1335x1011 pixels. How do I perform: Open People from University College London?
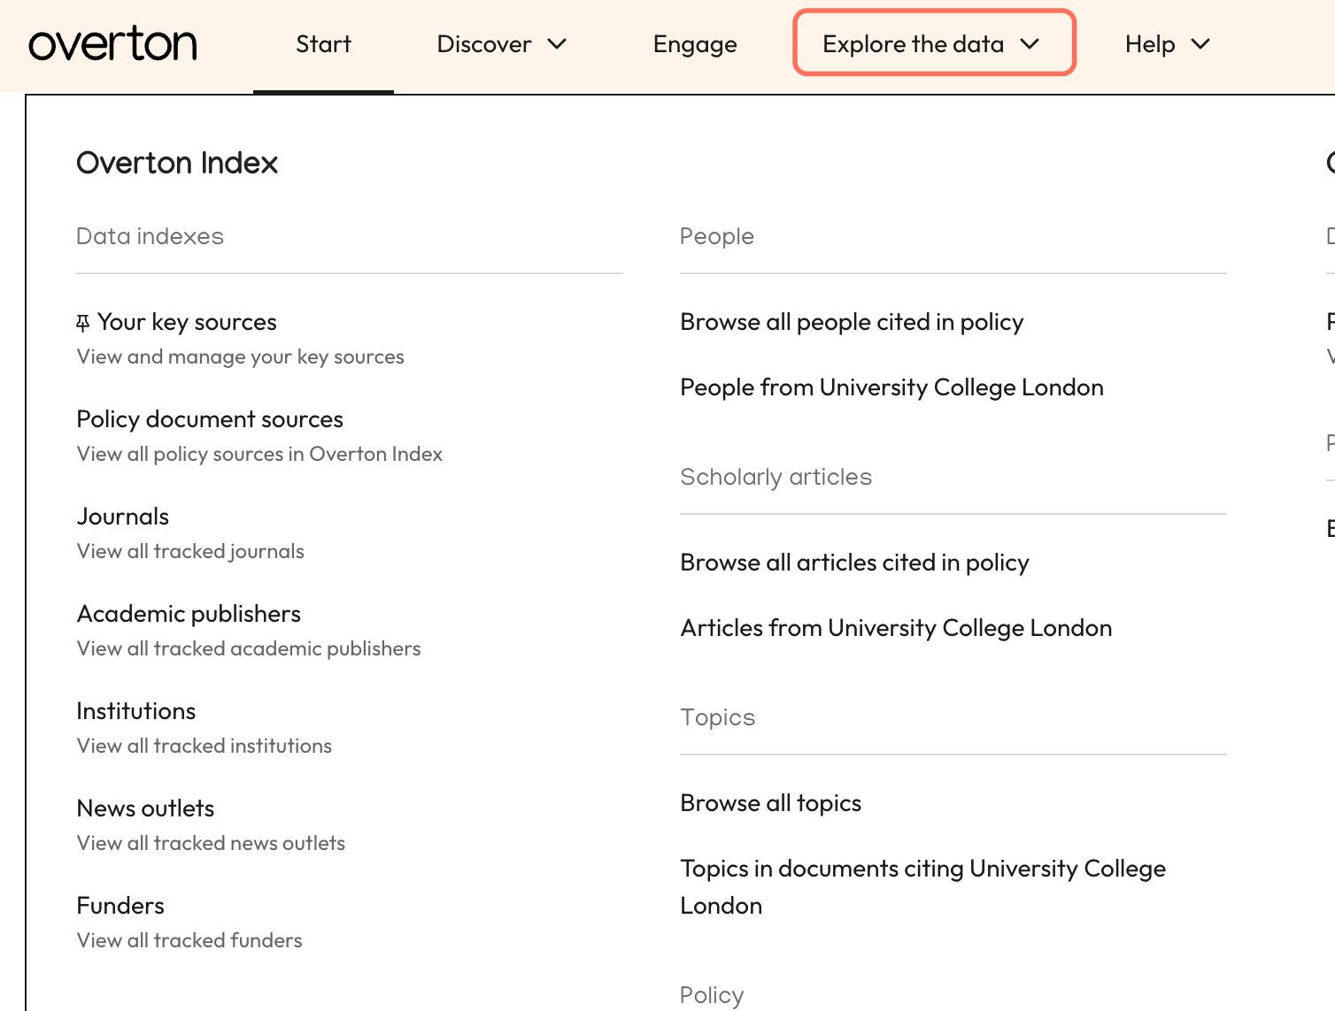pos(891,387)
